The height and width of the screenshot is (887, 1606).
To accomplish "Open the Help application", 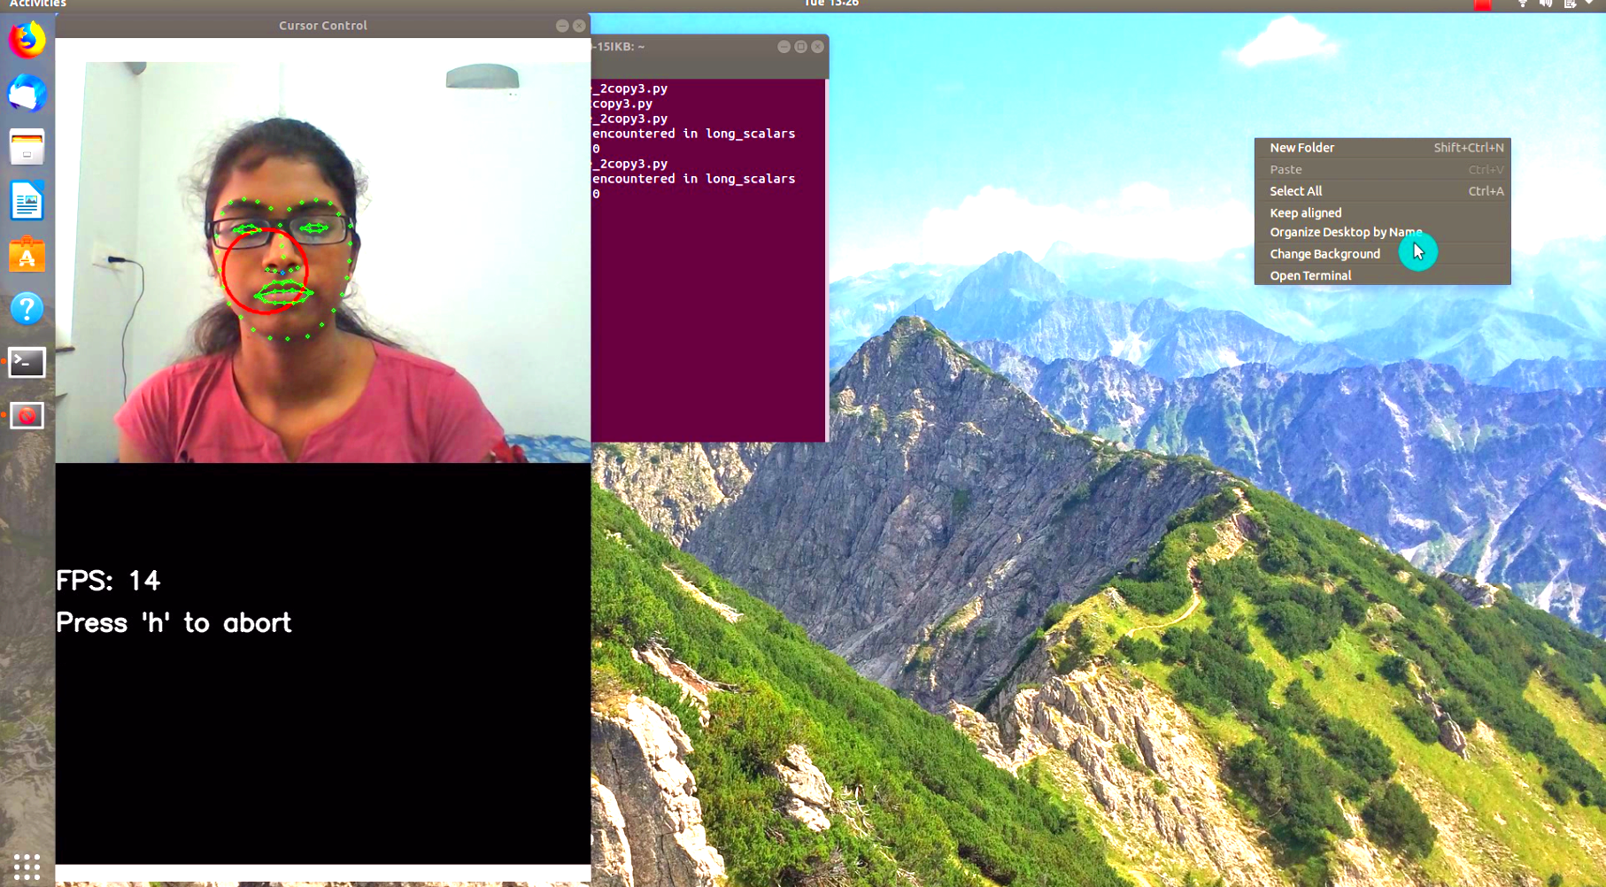I will tap(26, 309).
